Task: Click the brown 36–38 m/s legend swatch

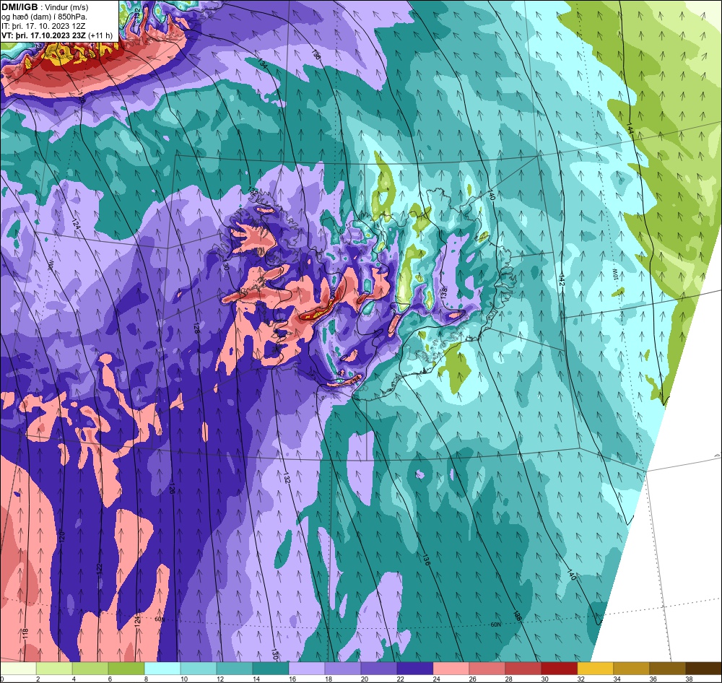Action: coord(667,669)
